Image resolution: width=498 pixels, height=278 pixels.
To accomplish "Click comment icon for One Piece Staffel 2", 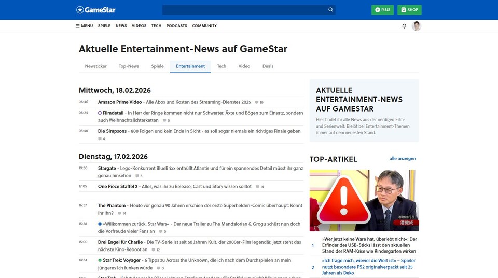I will pos(257,187).
